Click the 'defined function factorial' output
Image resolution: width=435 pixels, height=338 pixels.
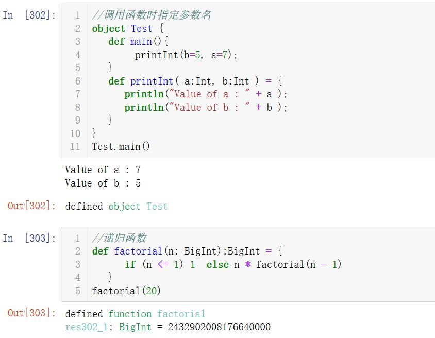(x=135, y=314)
